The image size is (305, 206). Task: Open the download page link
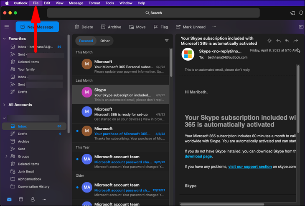pyautogui.click(x=198, y=157)
